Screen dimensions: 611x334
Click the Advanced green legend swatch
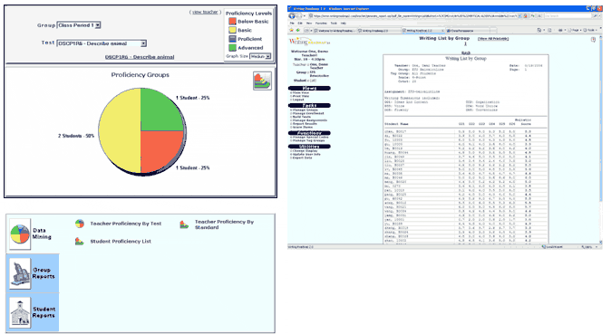[x=232, y=47]
